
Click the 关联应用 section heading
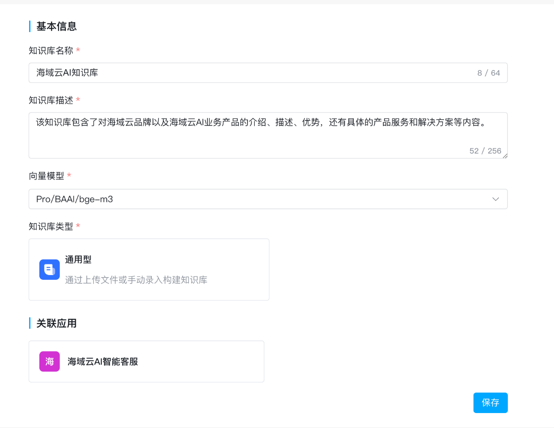coord(56,323)
